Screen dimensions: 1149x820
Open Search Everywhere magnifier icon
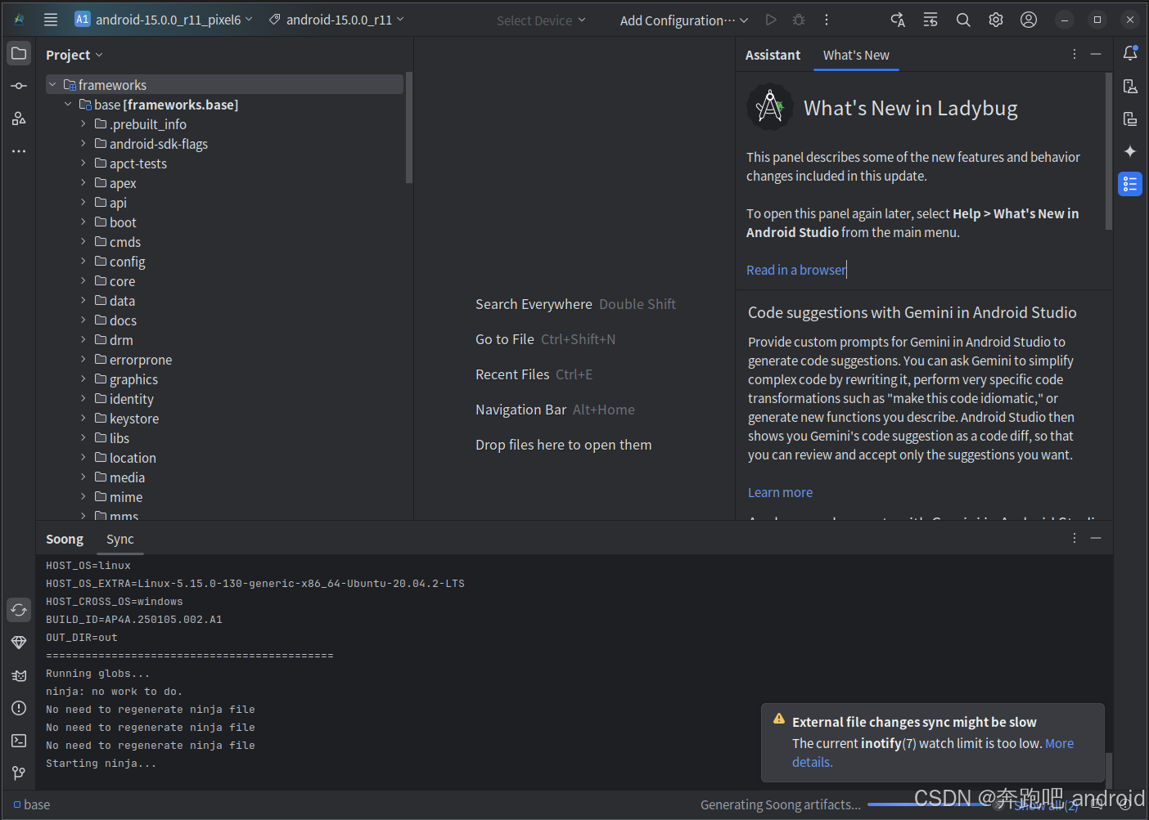click(x=962, y=19)
